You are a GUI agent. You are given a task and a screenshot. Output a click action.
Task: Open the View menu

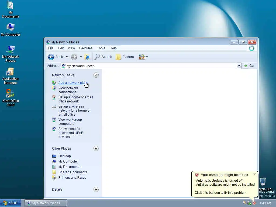pyautogui.click(x=71, y=48)
